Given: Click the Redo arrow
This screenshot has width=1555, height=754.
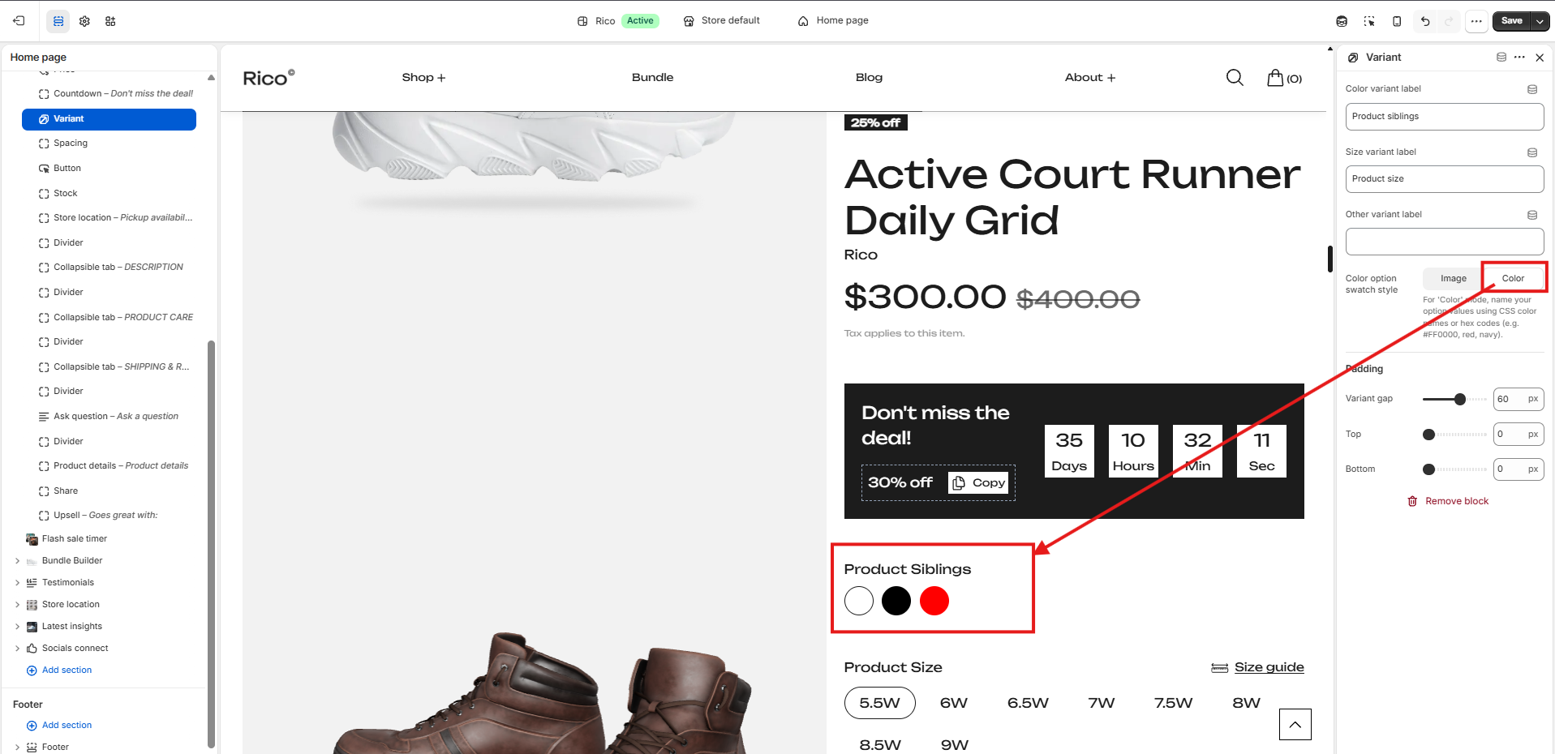Looking at the screenshot, I should click(x=1449, y=21).
